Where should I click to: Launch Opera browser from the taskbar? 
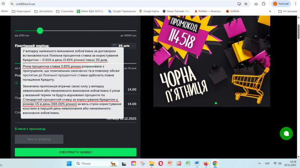click(161, 163)
